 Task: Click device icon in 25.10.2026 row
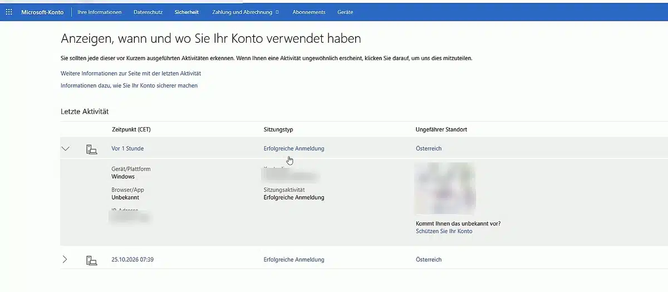(x=91, y=260)
